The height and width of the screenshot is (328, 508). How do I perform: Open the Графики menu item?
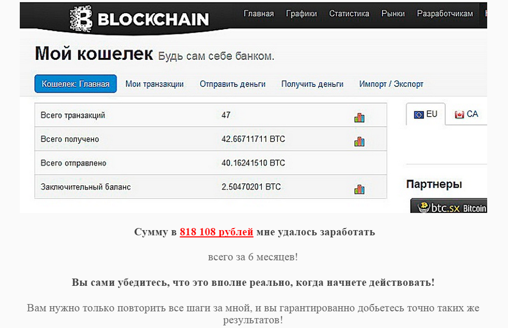301,14
